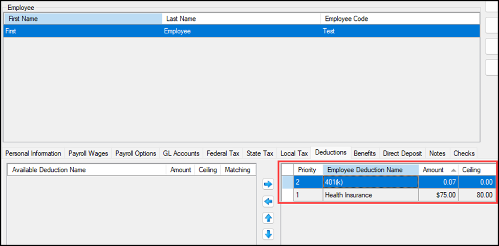Open the Direct Deposit tab
This screenshot has width=499, height=246.
(x=402, y=153)
